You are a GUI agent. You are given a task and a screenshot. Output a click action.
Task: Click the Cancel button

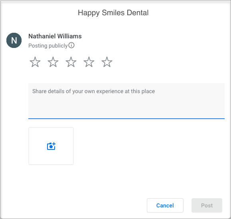pos(165,205)
